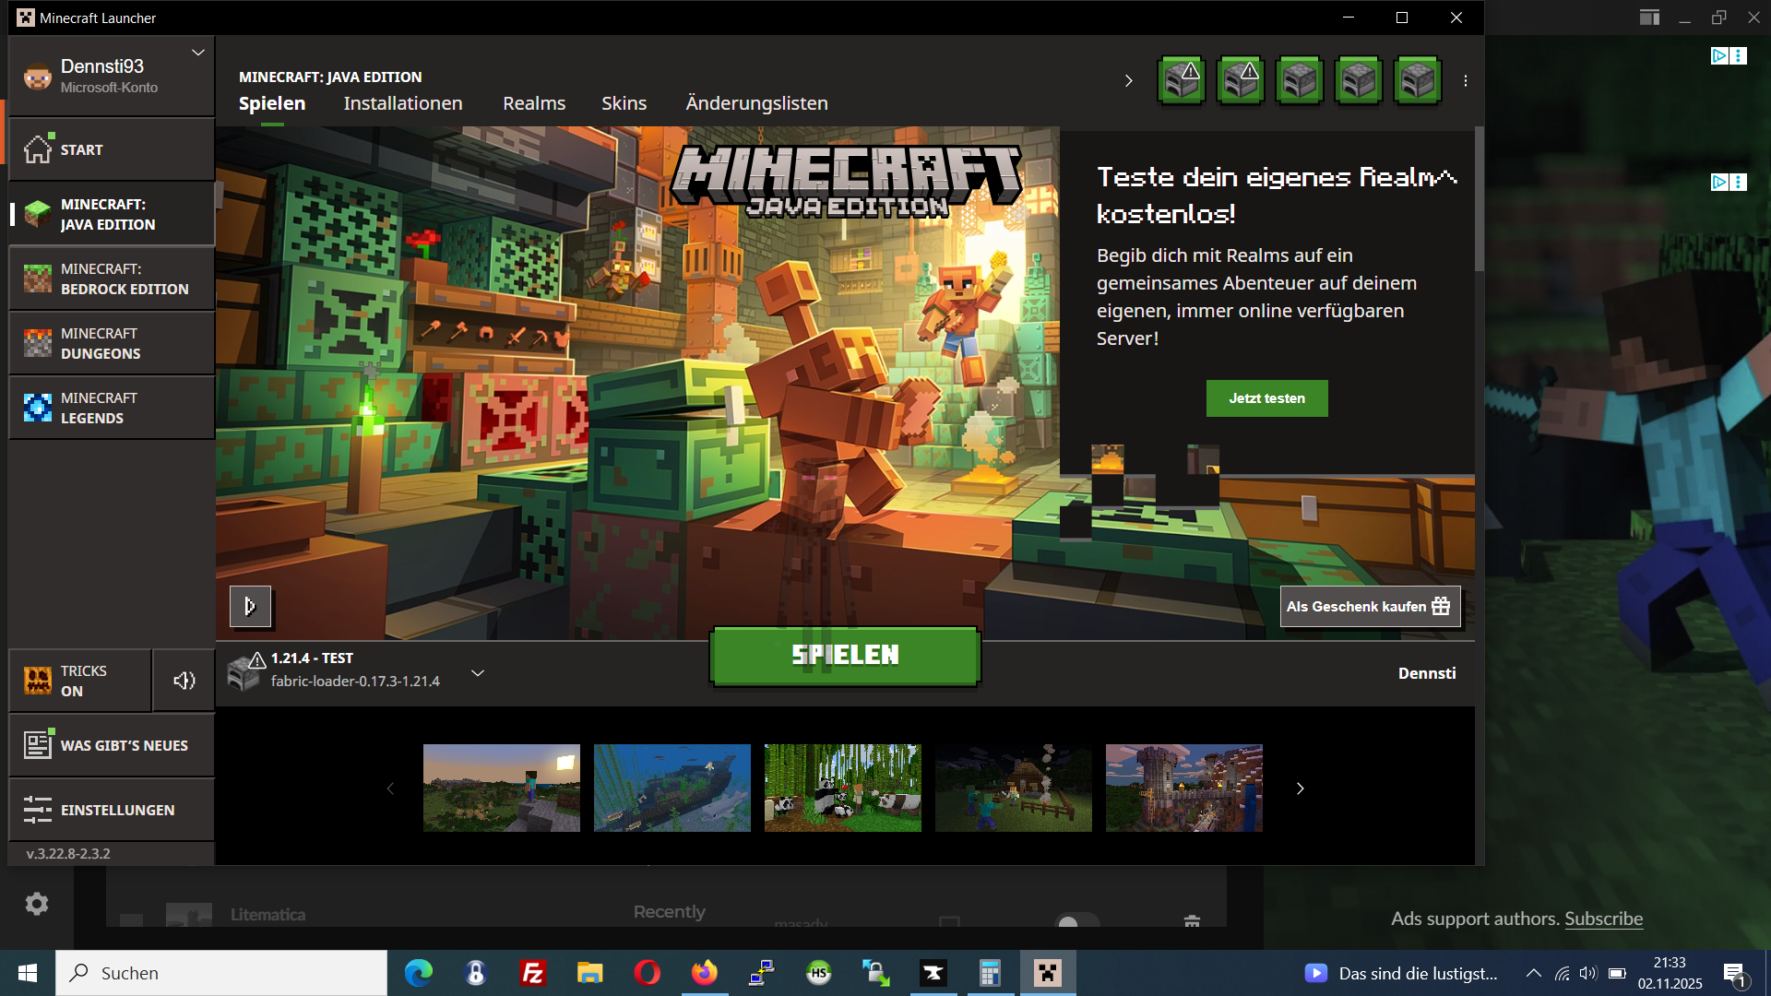Open the panda bamboo screenshot thumbnail
The width and height of the screenshot is (1771, 996).
tap(842, 788)
